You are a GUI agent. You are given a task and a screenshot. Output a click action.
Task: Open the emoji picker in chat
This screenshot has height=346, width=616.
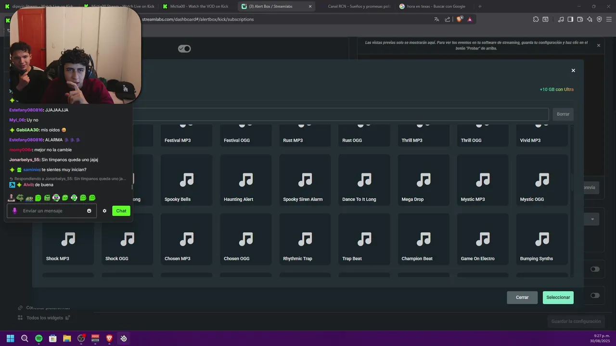pos(89,211)
